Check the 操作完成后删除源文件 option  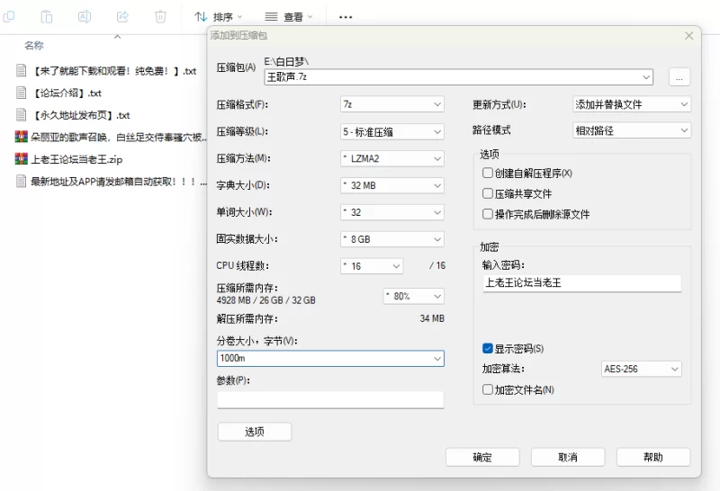pyautogui.click(x=488, y=215)
